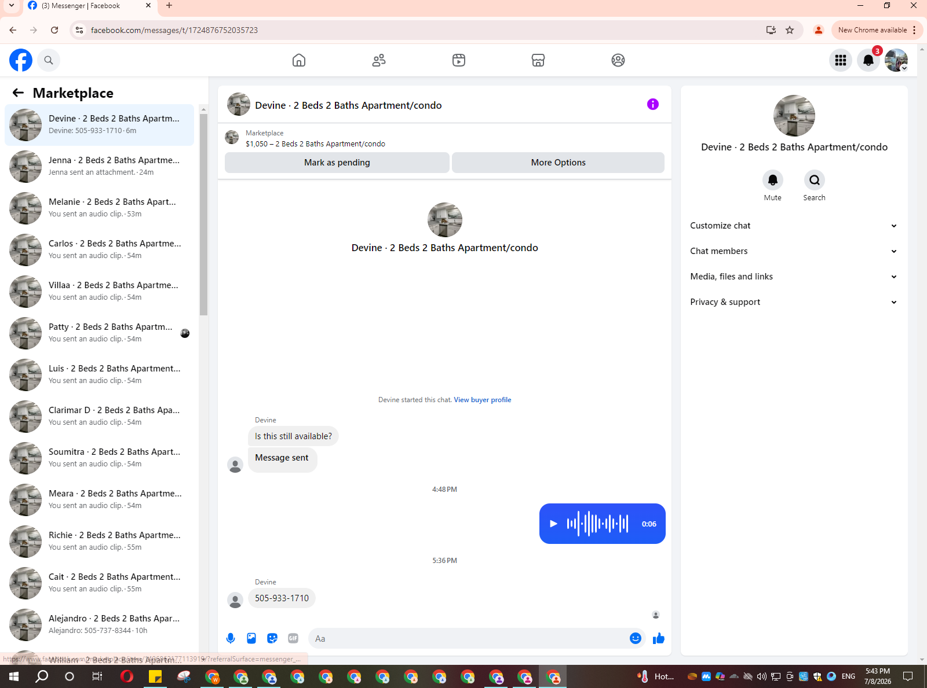Open the Marketplace storefront icon
This screenshot has width=927, height=688.
tap(538, 60)
